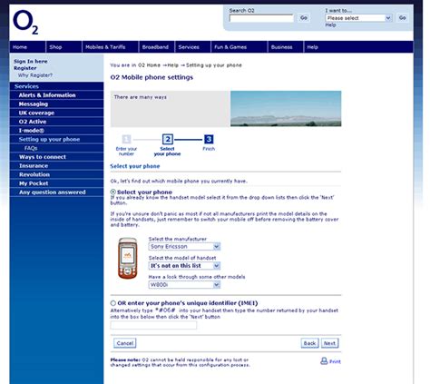The width and height of the screenshot is (430, 384).
Task: Click the Register link
Action: click(25, 68)
